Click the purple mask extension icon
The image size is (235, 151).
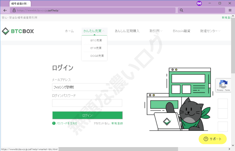click(199, 3)
